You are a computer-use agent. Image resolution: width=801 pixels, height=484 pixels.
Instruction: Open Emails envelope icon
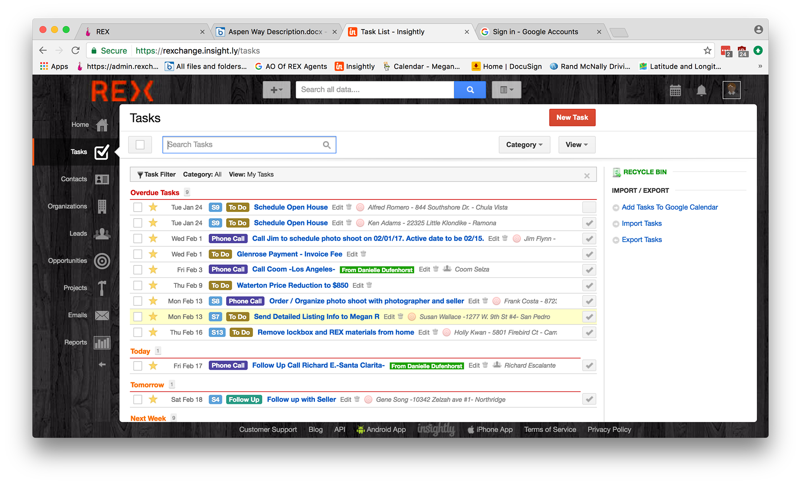102,315
